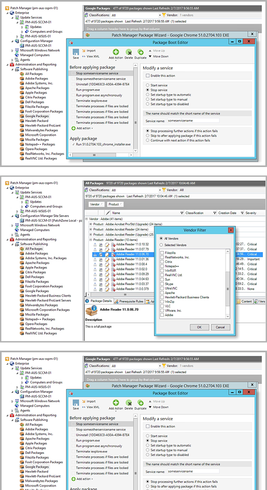Image resolution: width=267 pixels, height=490 pixels.
Task: Click the Prerequisite Rules tab icon
Action: [117, 301]
